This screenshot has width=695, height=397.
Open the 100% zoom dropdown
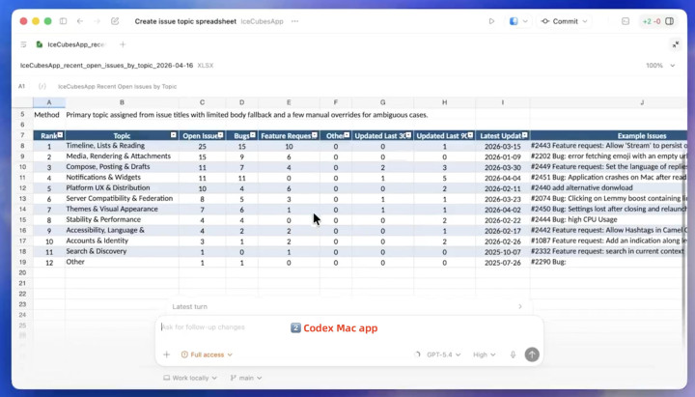click(660, 66)
